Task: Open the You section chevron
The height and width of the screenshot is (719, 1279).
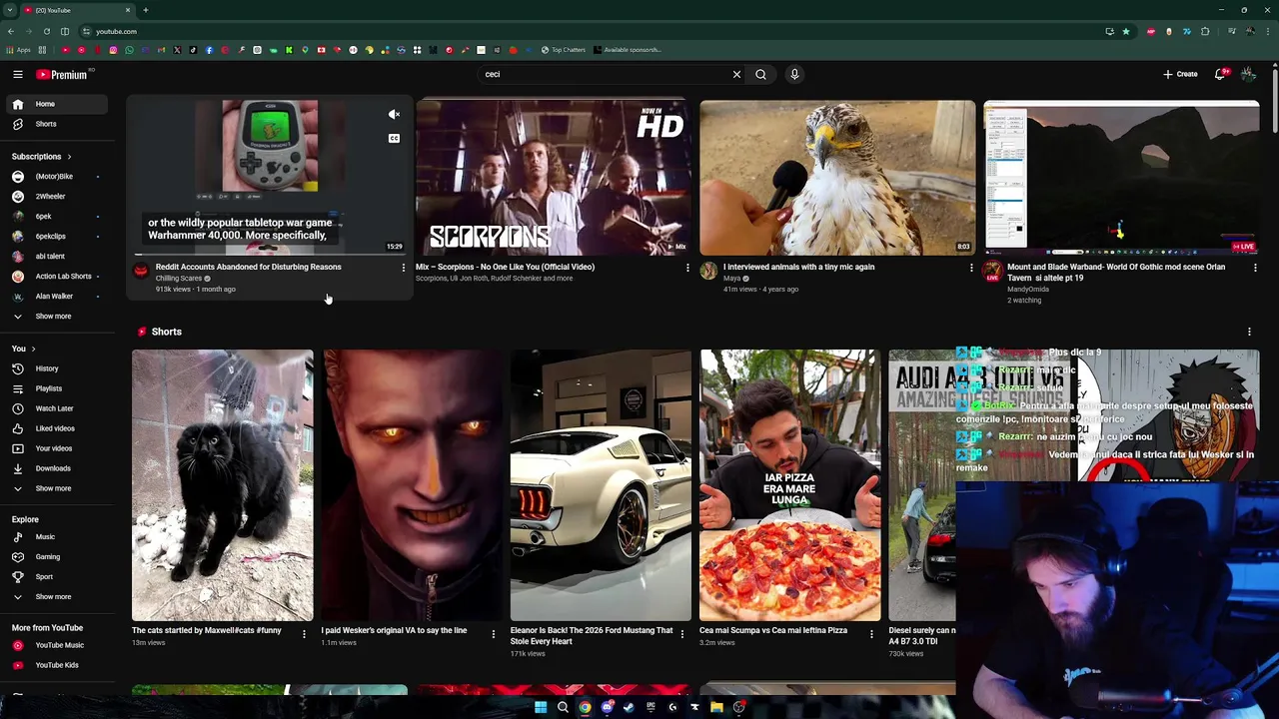Action: (x=33, y=349)
